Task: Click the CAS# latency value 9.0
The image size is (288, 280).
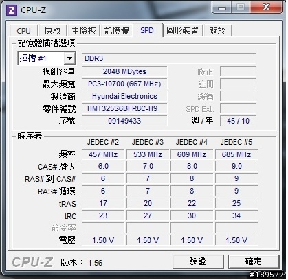Action: pos(236,167)
